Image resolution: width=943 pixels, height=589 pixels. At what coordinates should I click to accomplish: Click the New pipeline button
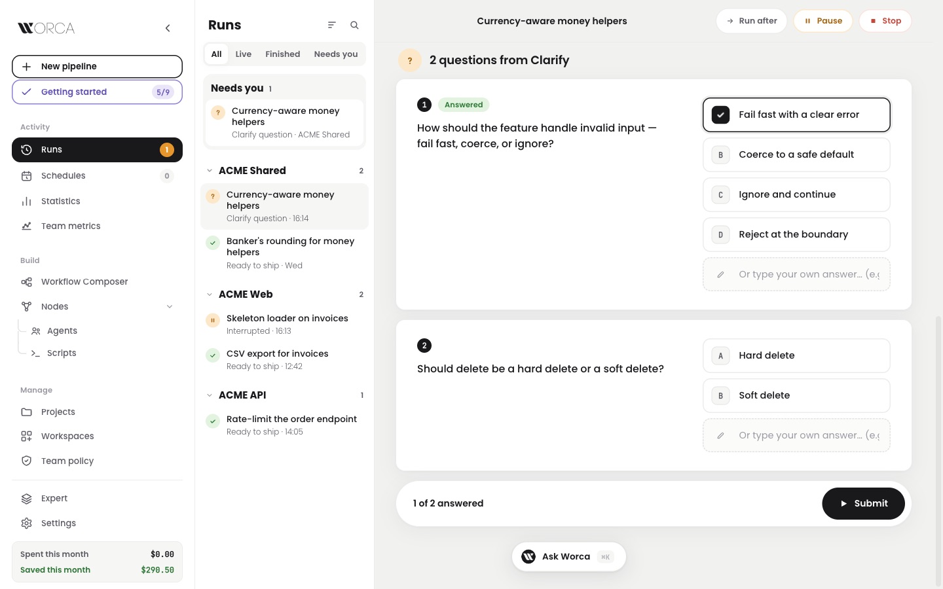click(x=97, y=66)
